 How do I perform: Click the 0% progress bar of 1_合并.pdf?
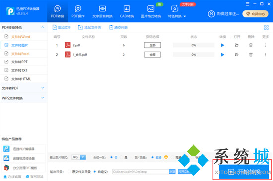(x=194, y=55)
